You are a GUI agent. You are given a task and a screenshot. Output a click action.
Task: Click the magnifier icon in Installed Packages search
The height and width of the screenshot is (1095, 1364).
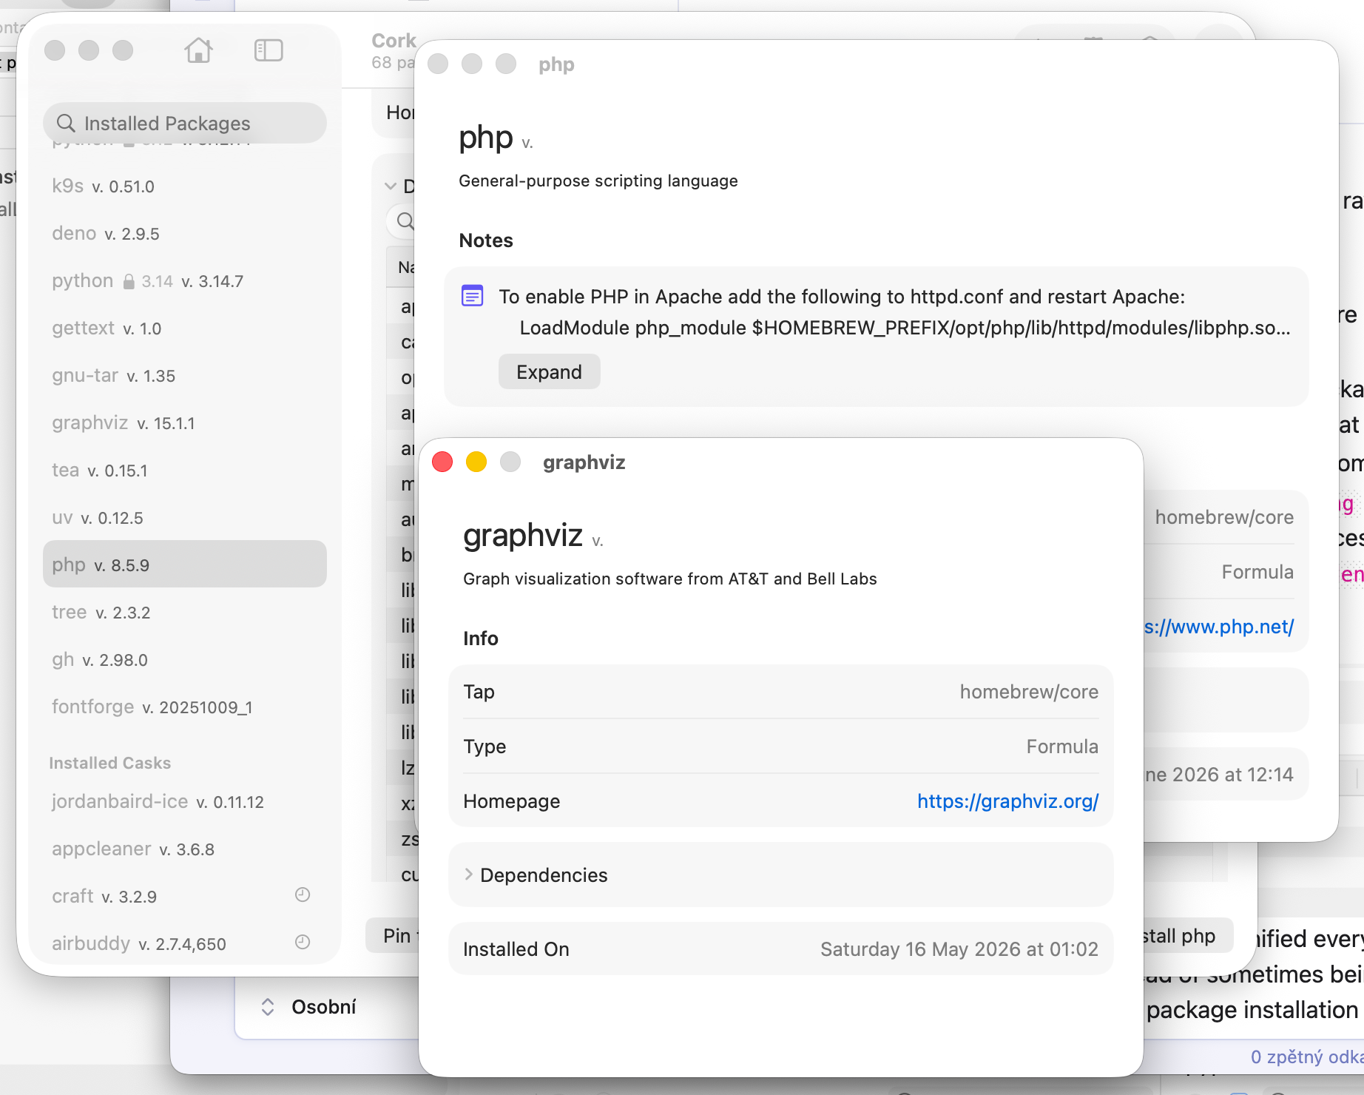tap(66, 123)
